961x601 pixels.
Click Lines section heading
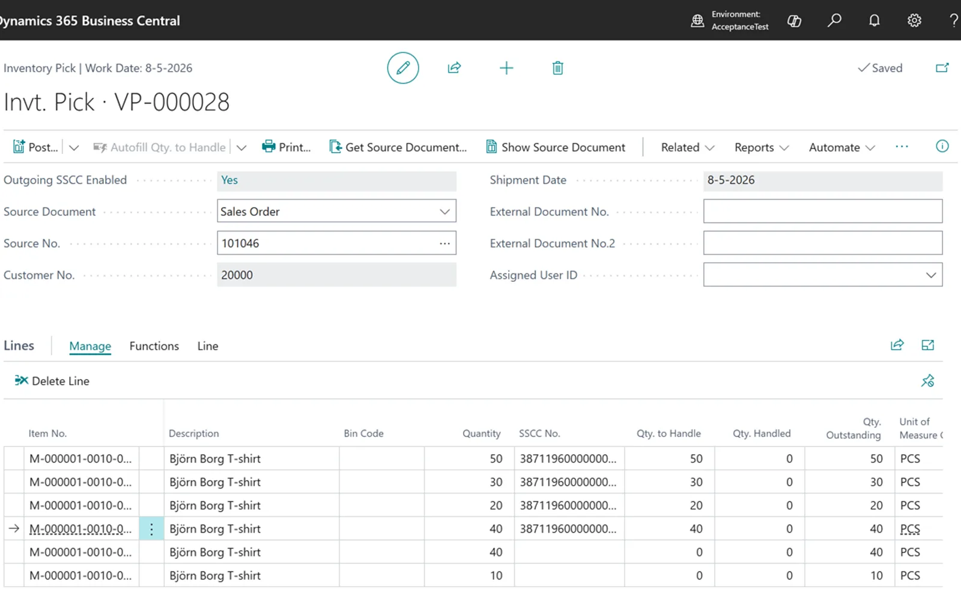click(19, 346)
